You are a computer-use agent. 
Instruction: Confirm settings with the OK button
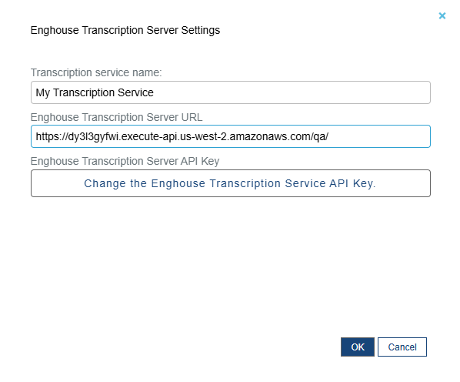[358, 347]
